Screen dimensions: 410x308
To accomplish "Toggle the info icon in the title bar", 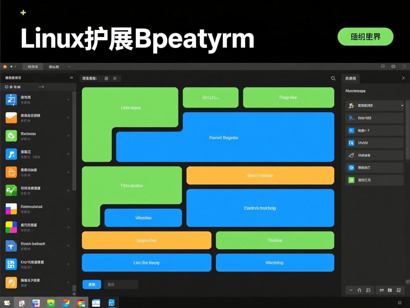I will pos(393,66).
